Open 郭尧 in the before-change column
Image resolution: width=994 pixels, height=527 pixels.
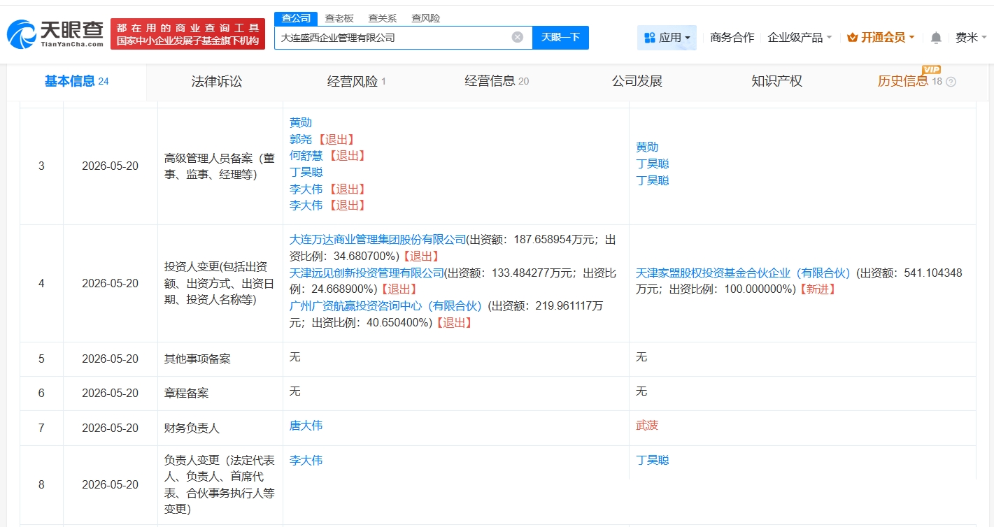point(301,139)
